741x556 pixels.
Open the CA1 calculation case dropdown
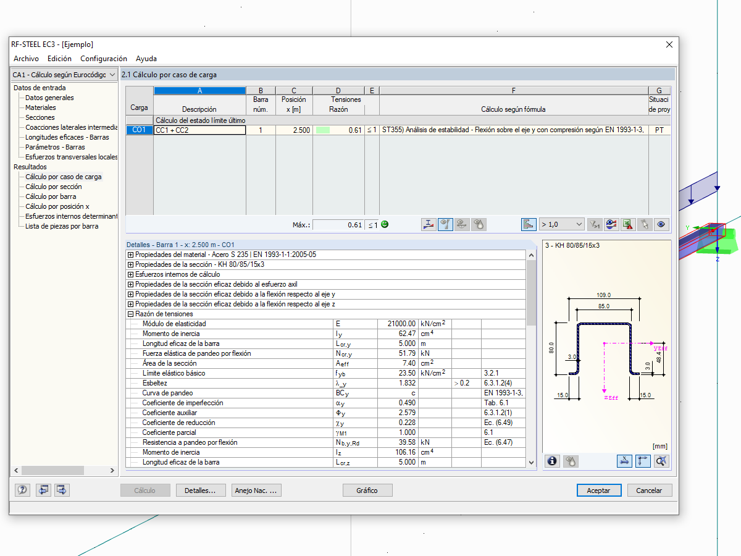pos(64,75)
